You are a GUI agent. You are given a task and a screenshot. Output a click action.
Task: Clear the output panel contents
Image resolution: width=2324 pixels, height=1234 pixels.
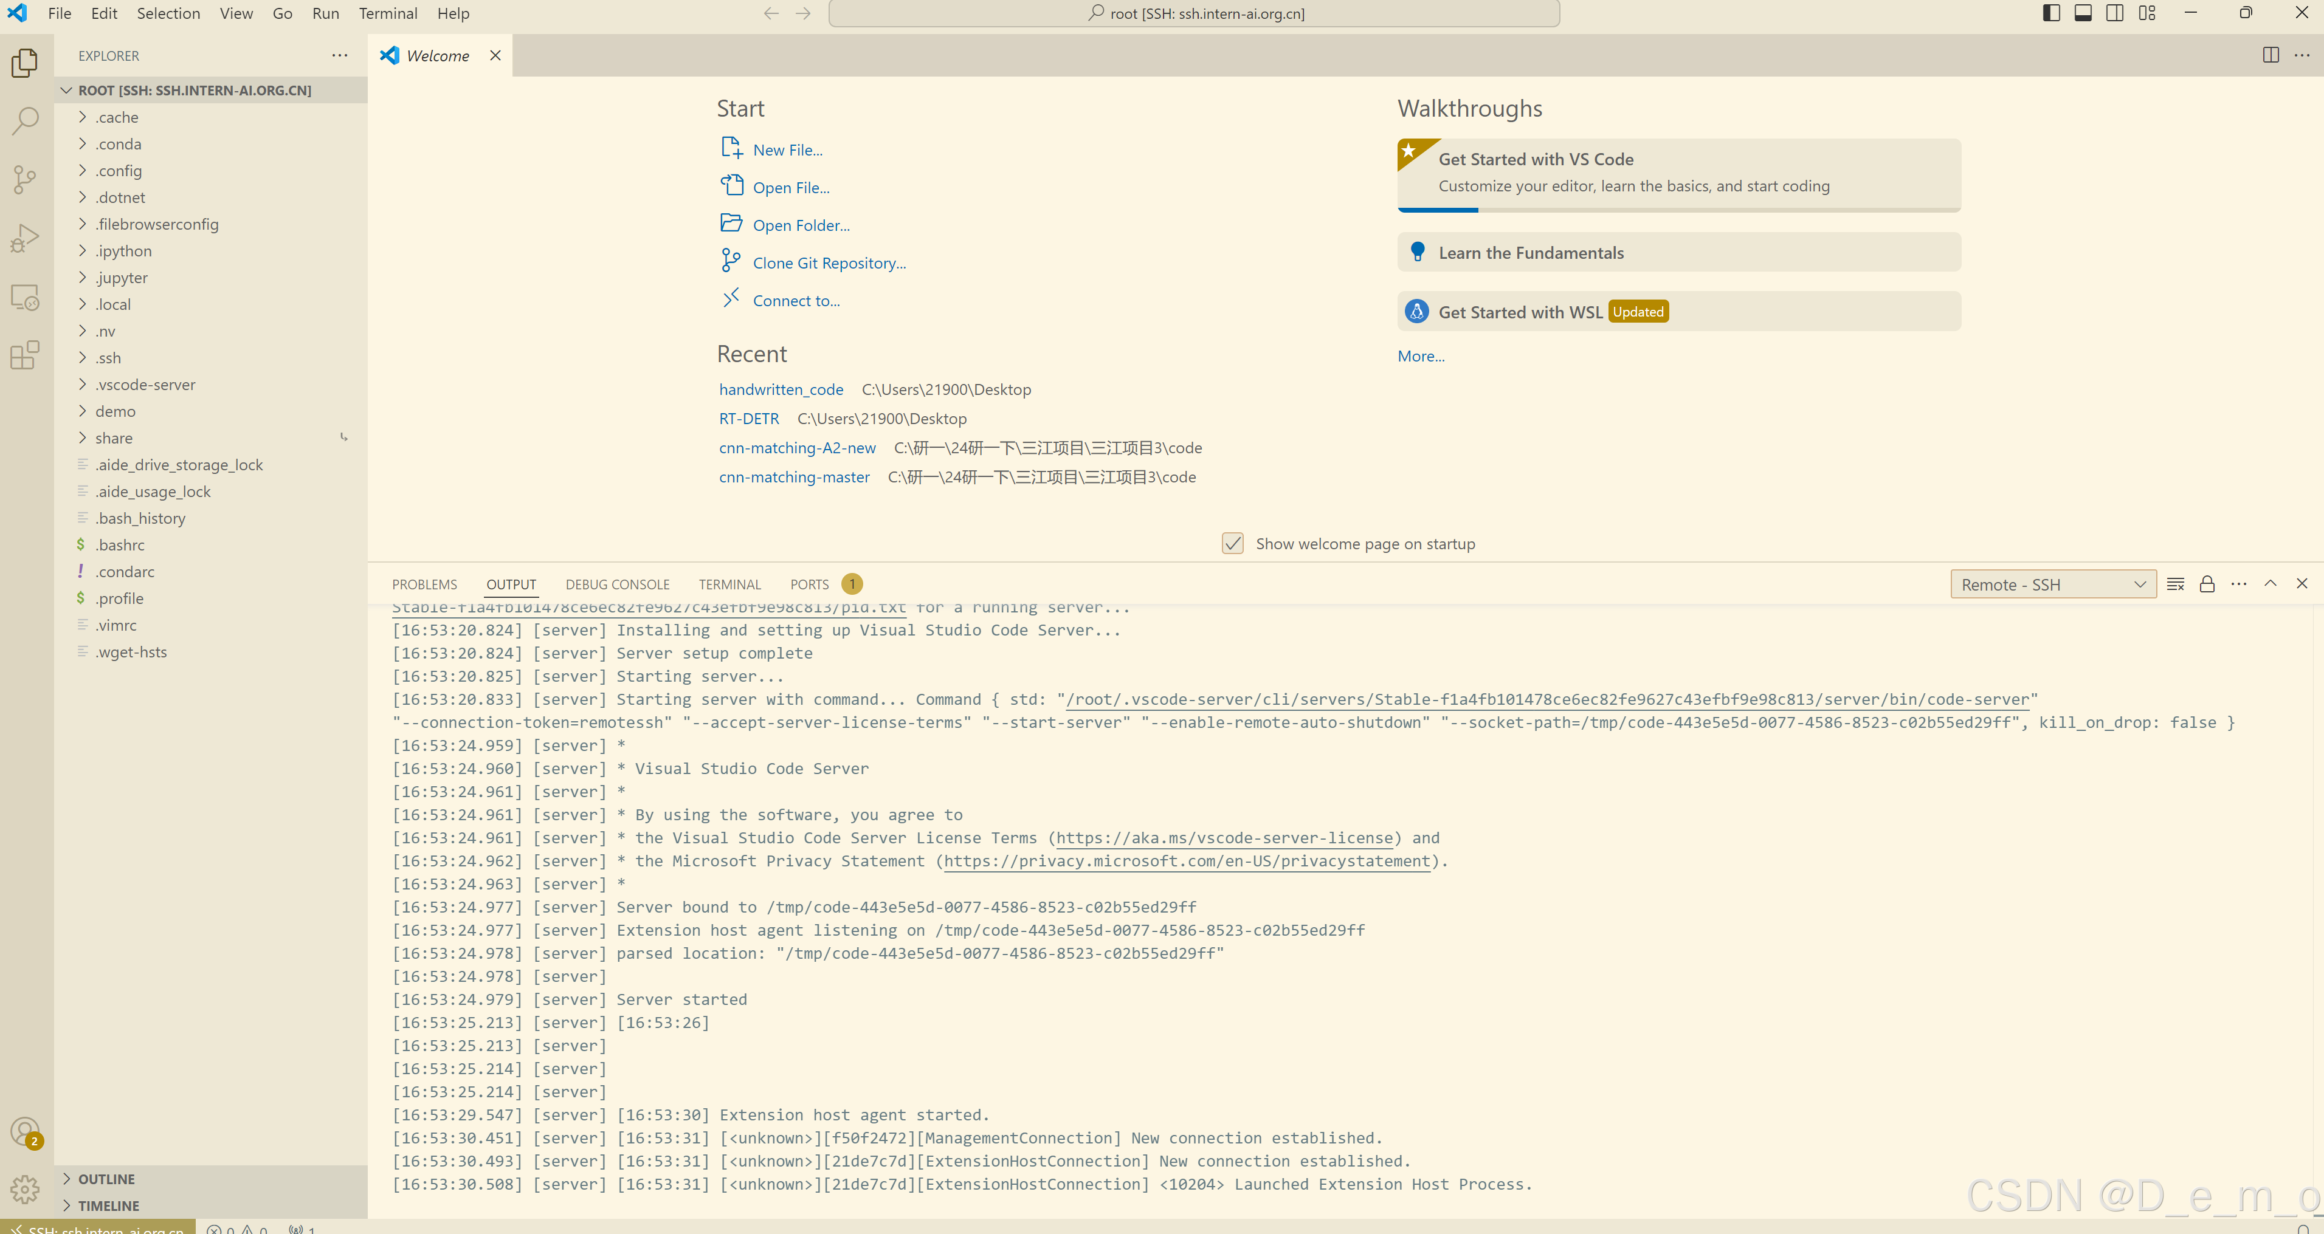click(x=2175, y=584)
